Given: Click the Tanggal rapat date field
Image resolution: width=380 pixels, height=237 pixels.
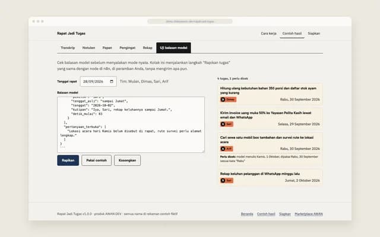Looking at the screenshot, I should [x=99, y=82].
